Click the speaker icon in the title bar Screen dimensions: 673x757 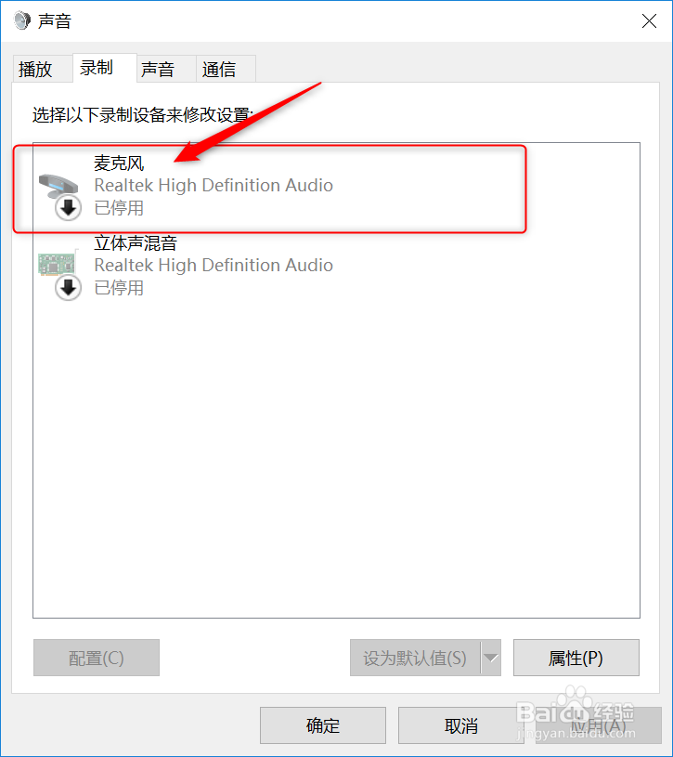[21, 20]
